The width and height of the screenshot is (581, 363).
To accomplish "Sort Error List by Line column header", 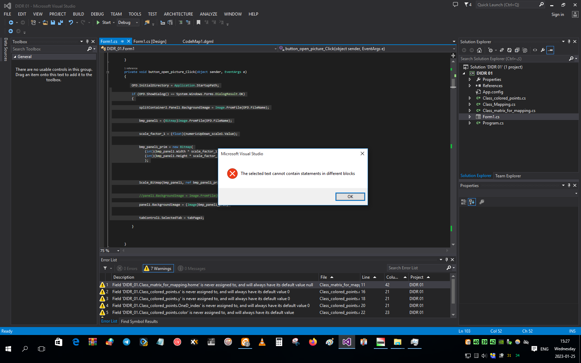I will point(372,277).
